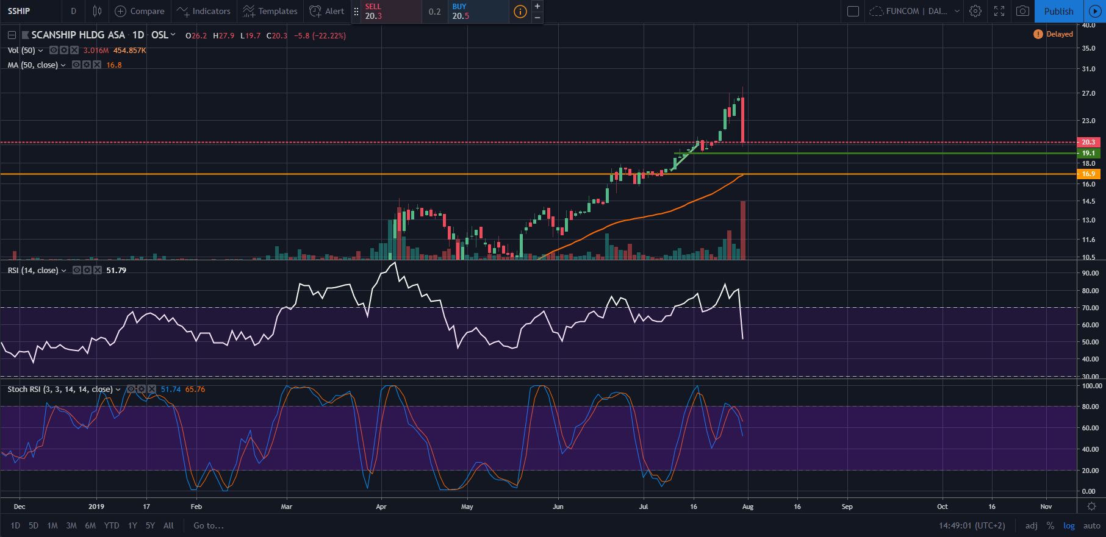Open chart properties gear in top toolbar
Screen dimensions: 1106x537
click(x=975, y=11)
